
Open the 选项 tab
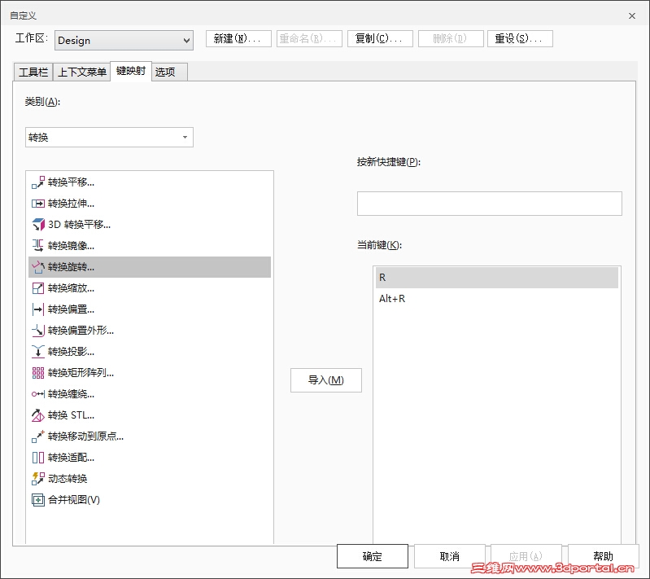click(x=169, y=72)
